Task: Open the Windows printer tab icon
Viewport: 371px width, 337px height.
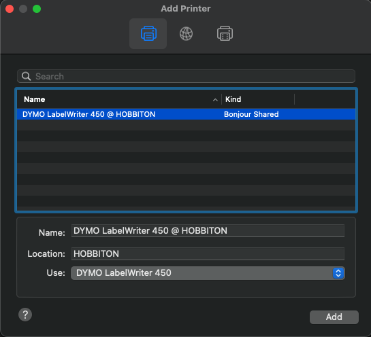Action: (225, 33)
